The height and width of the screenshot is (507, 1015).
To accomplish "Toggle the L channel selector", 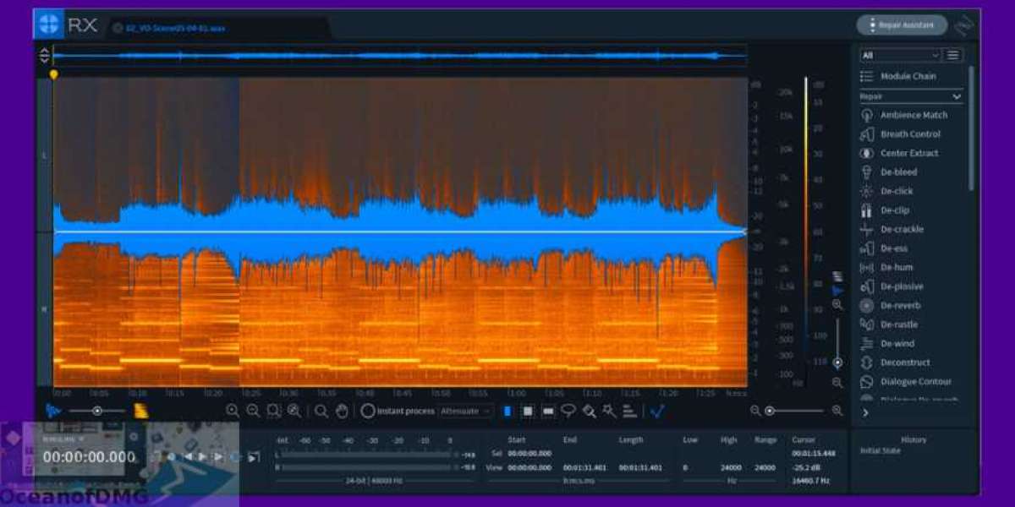I will point(45,155).
